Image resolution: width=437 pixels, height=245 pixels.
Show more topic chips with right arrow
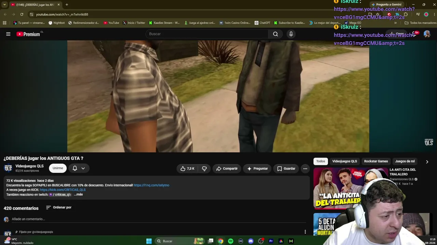click(x=427, y=162)
